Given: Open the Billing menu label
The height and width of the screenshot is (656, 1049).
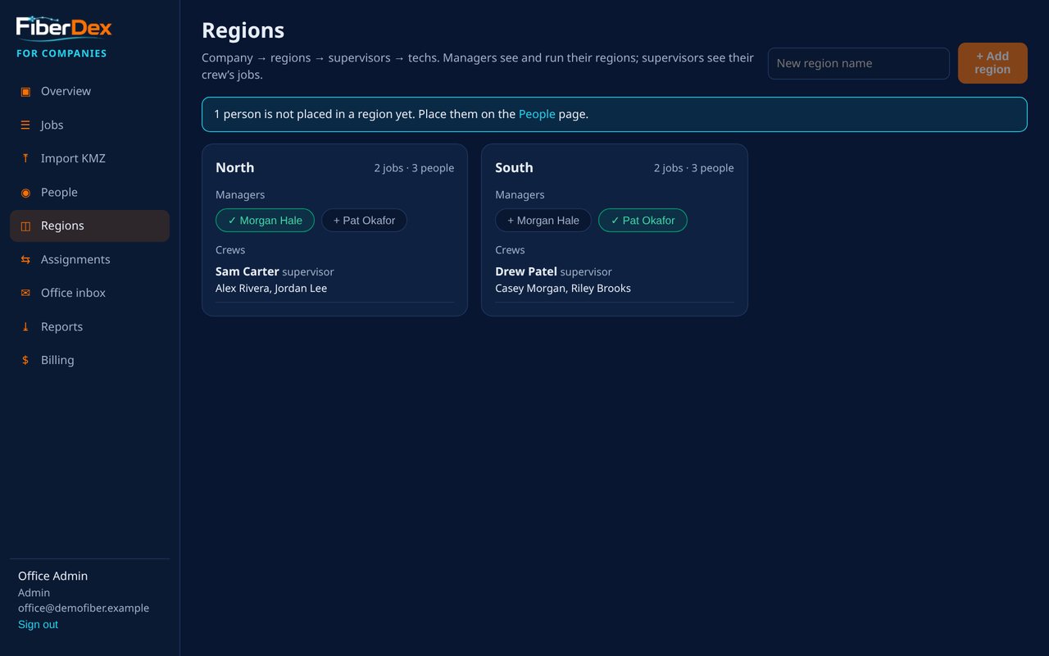Looking at the screenshot, I should [57, 360].
